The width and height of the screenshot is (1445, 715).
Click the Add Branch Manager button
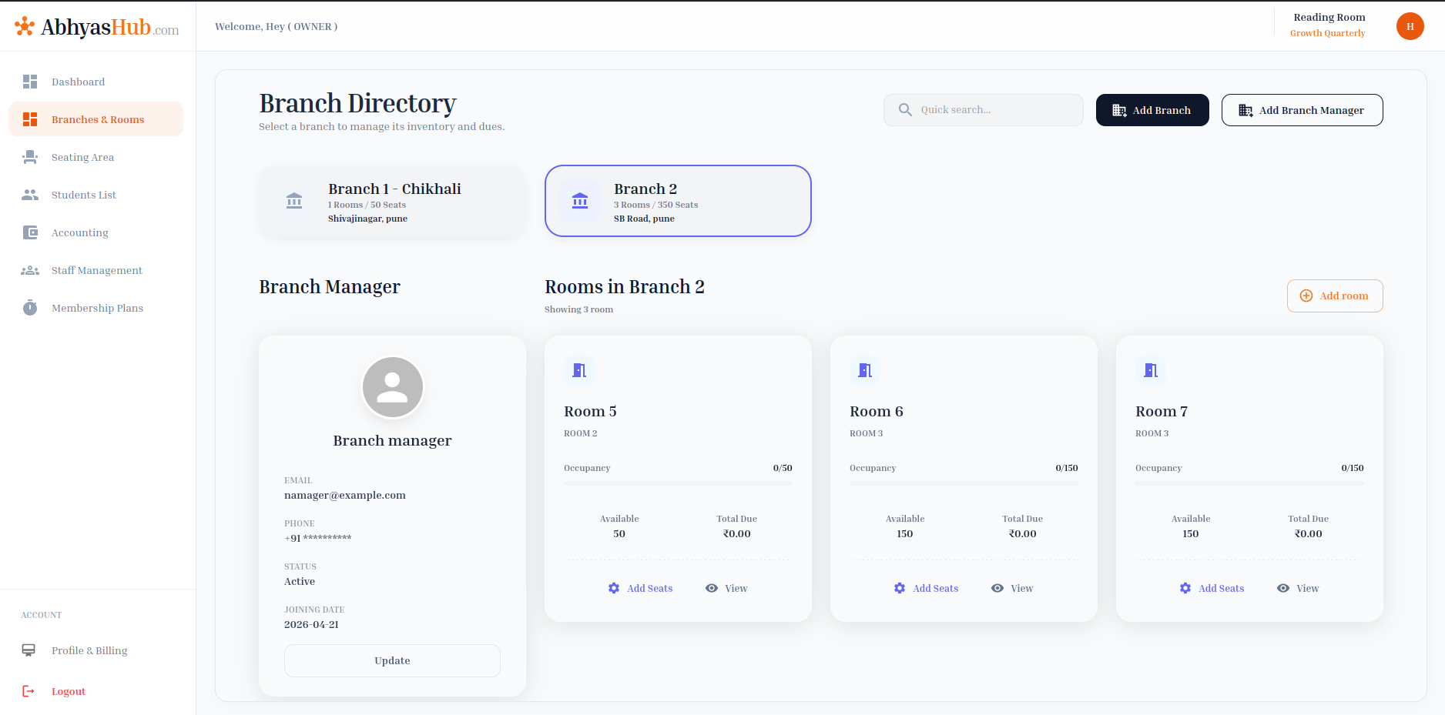(1302, 110)
